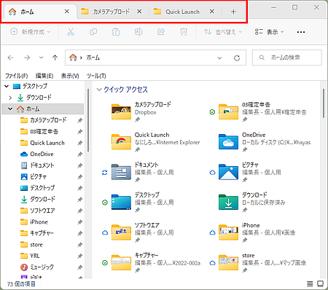Close the ホーム tab
The height and width of the screenshot is (290, 328).
tap(67, 12)
